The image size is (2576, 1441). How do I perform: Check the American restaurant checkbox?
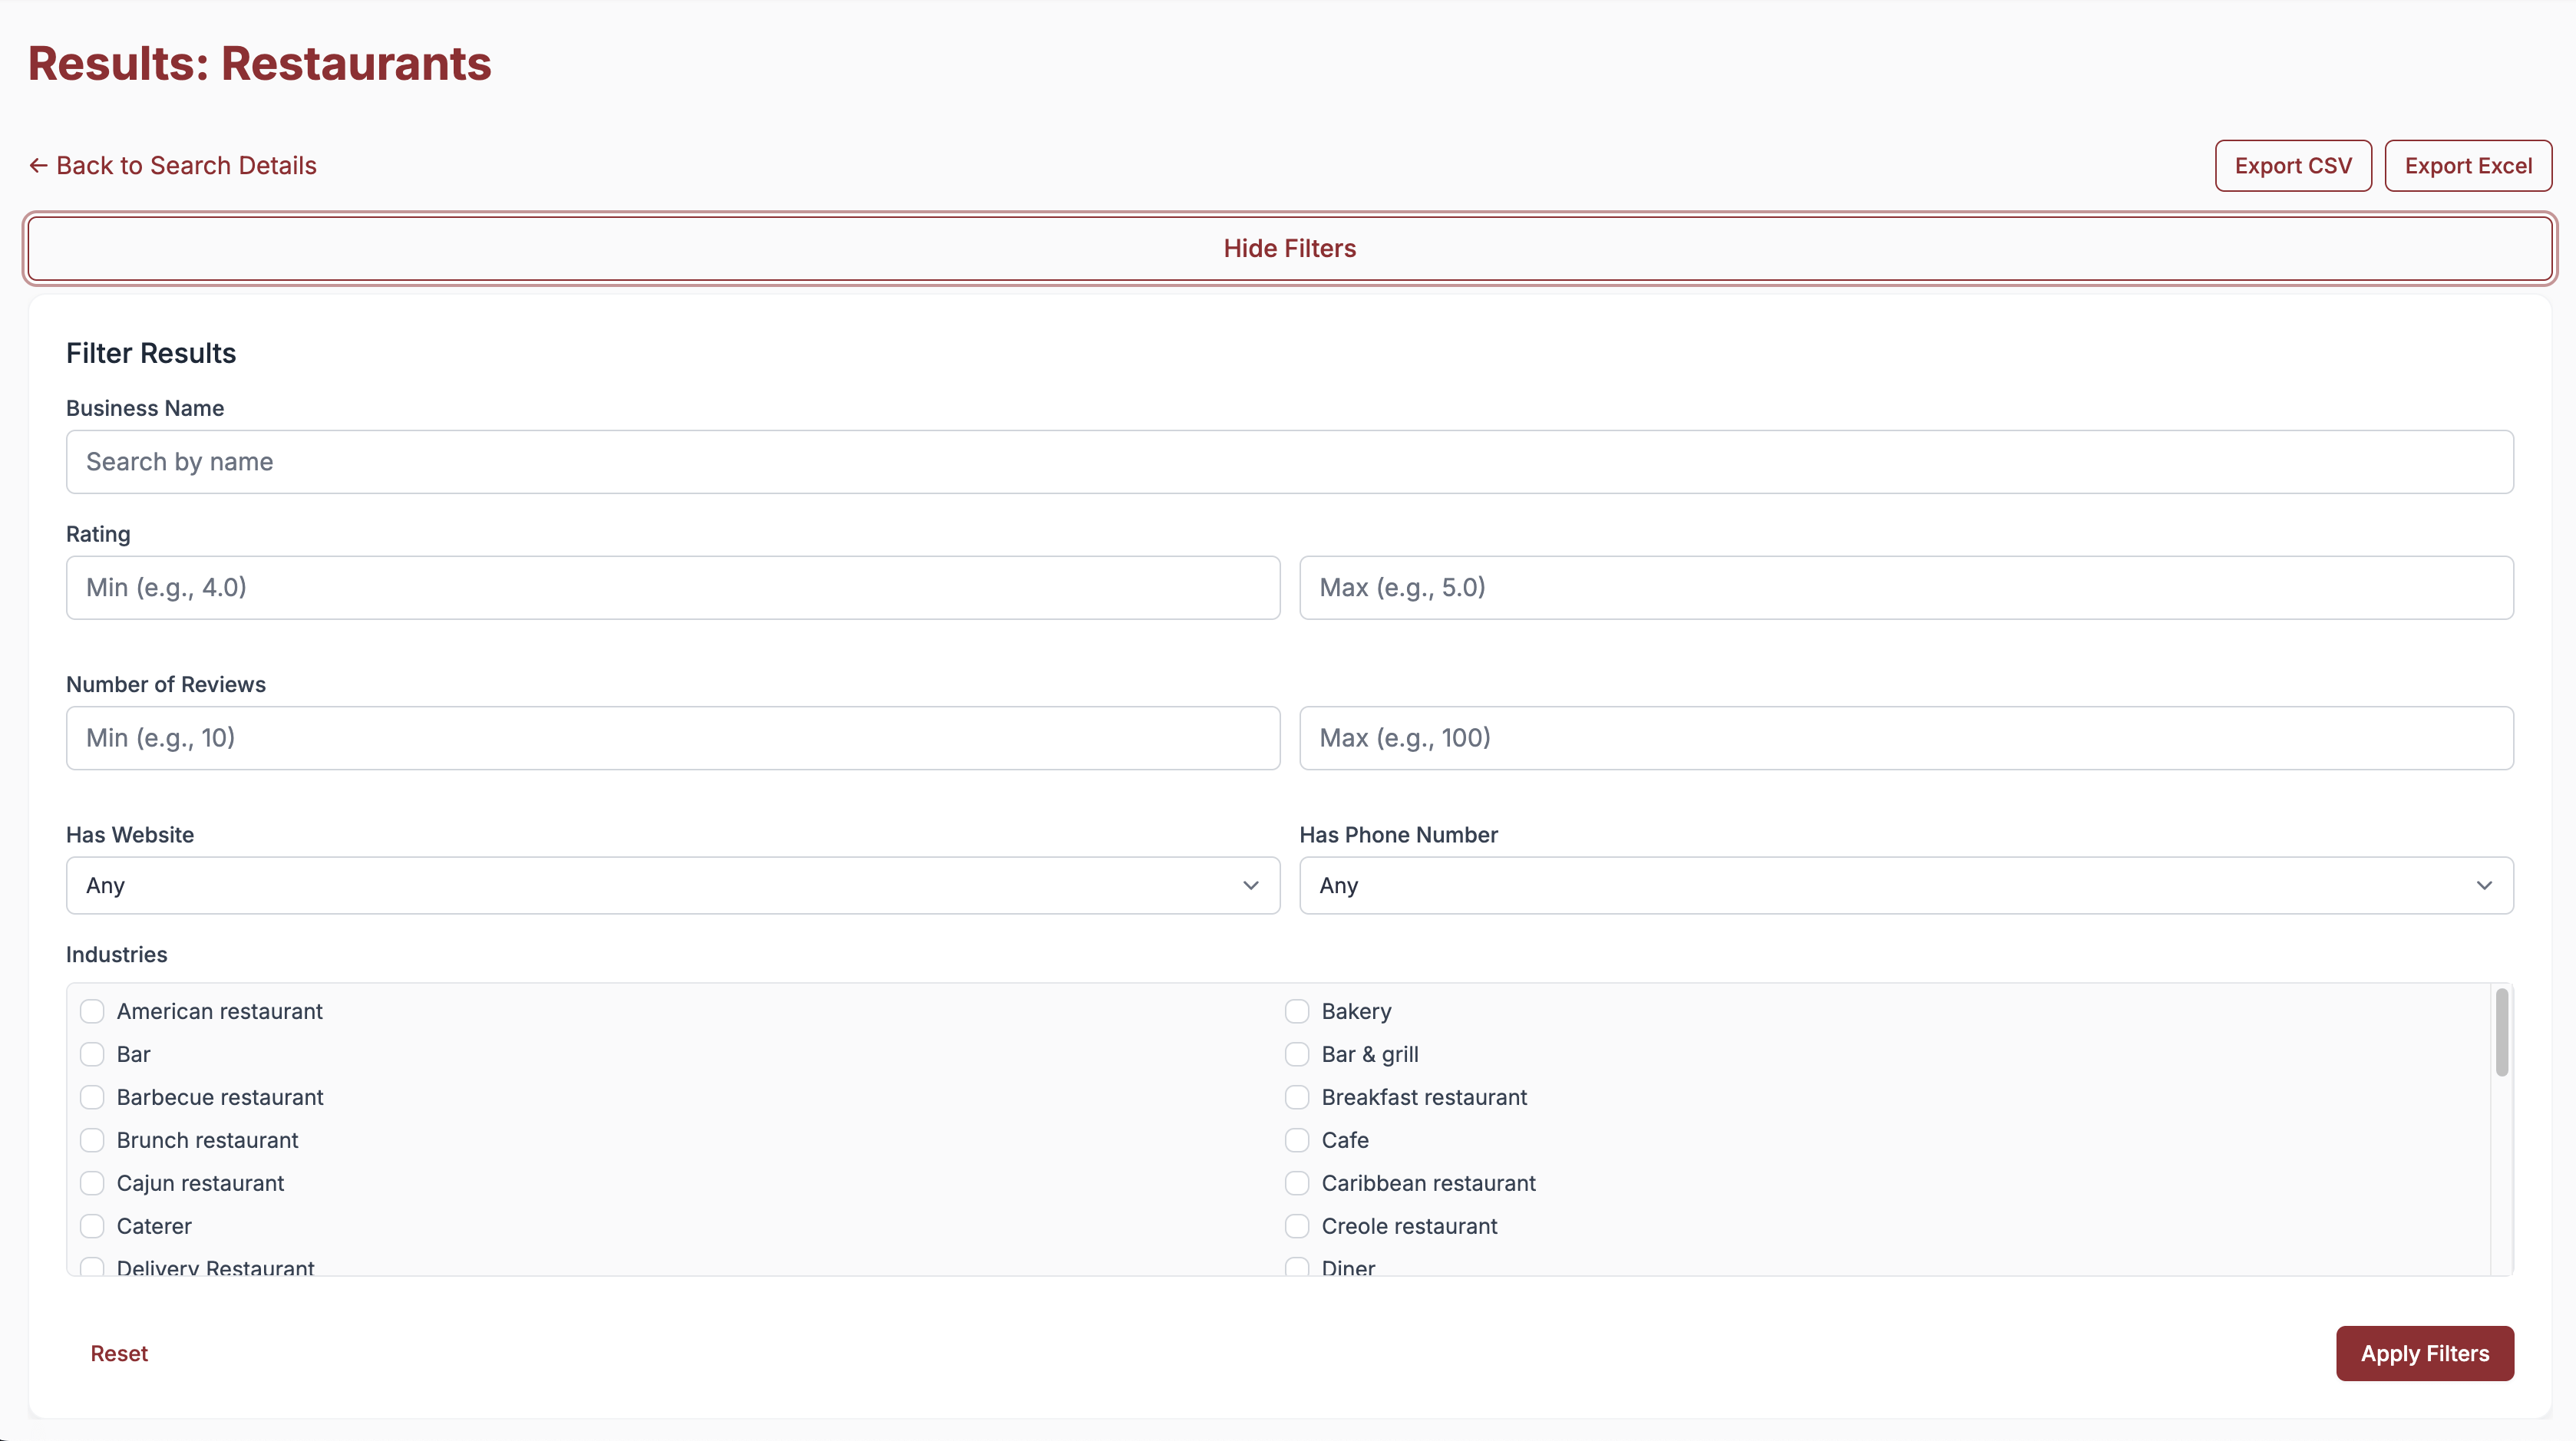(92, 1011)
